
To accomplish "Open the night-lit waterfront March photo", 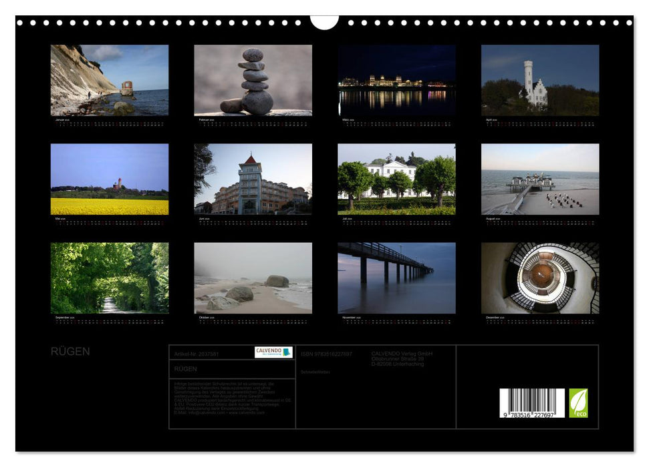I will coord(396,80).
